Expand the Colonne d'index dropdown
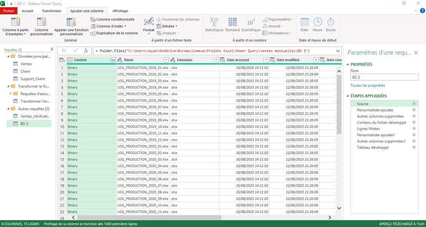Image resolution: width=426 pixels, height=227 pixels. point(125,26)
